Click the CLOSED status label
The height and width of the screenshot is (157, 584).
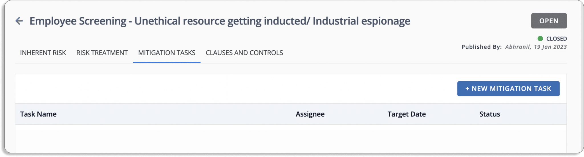(556, 39)
